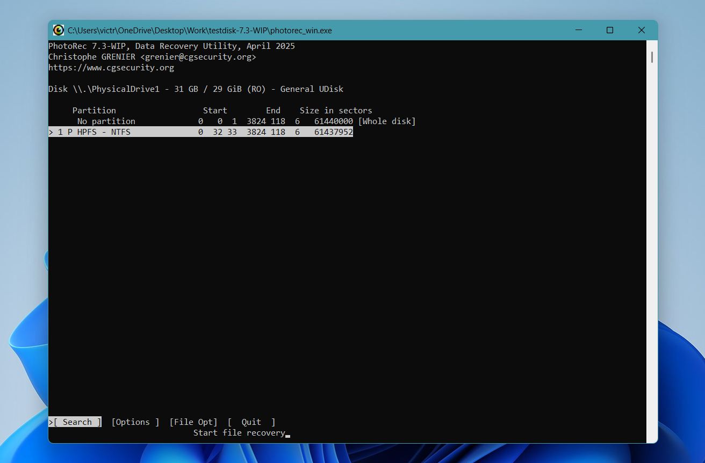Click the blinking cursor at the prompt
Viewport: 705px width, 463px height.
point(287,435)
